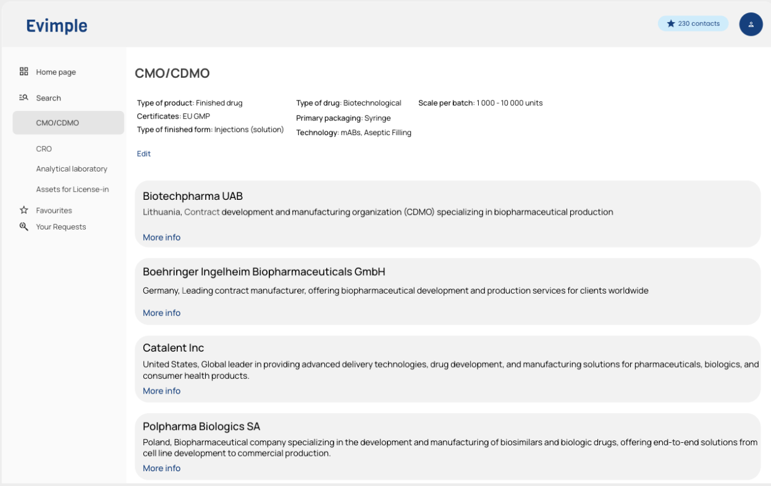
Task: Click the CMO/CDMO page heading
Action: [172, 73]
